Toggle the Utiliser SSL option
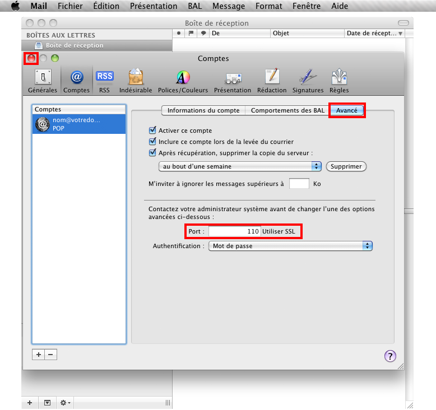Screen dimensions: 436x410 tap(279, 231)
